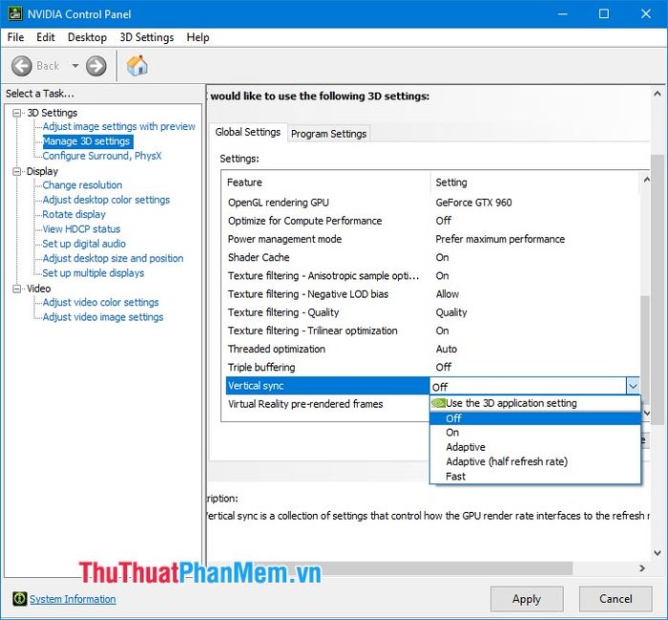Select Manage 3D settings in the tree

(86, 141)
